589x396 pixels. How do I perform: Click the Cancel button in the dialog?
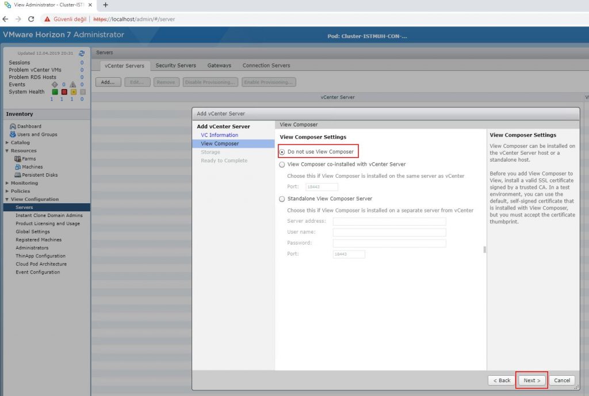click(x=561, y=380)
